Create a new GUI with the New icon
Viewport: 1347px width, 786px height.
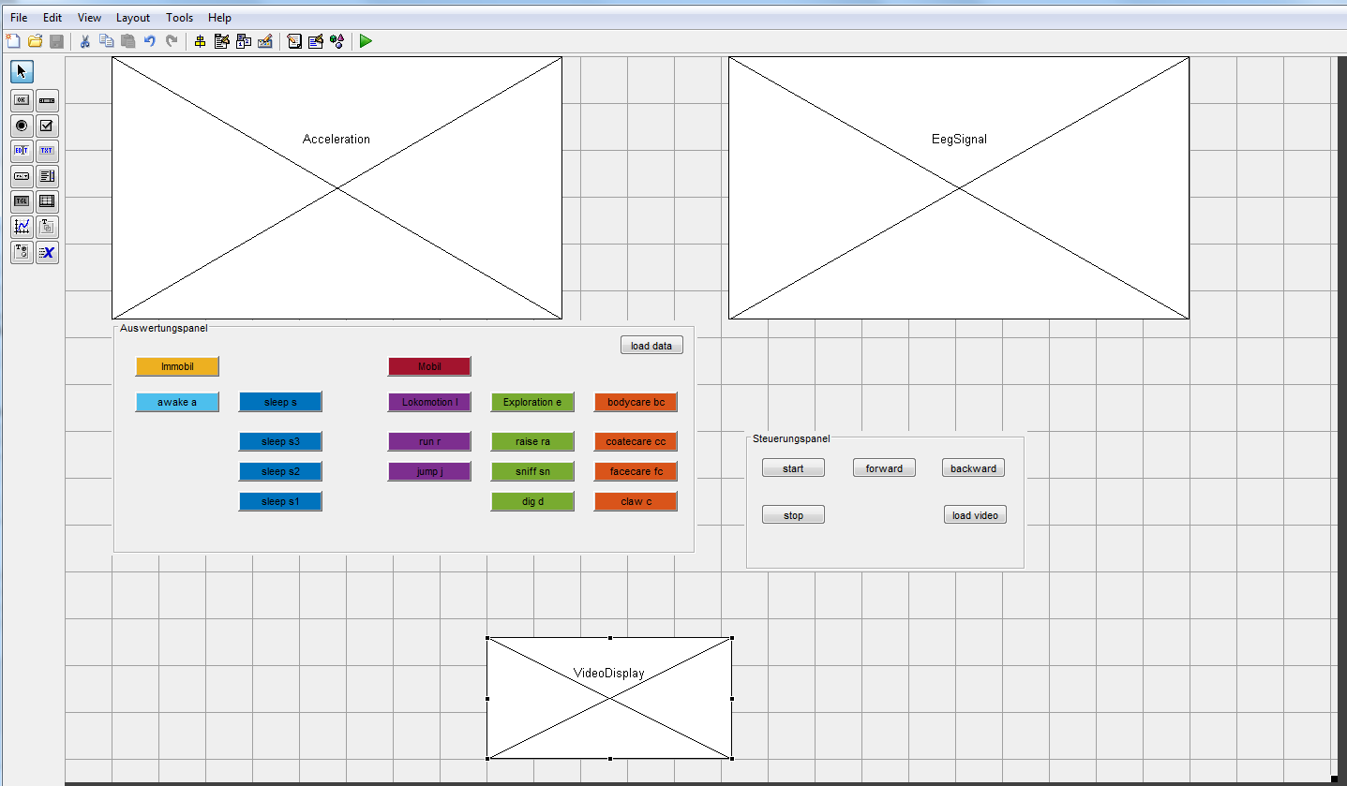13,41
